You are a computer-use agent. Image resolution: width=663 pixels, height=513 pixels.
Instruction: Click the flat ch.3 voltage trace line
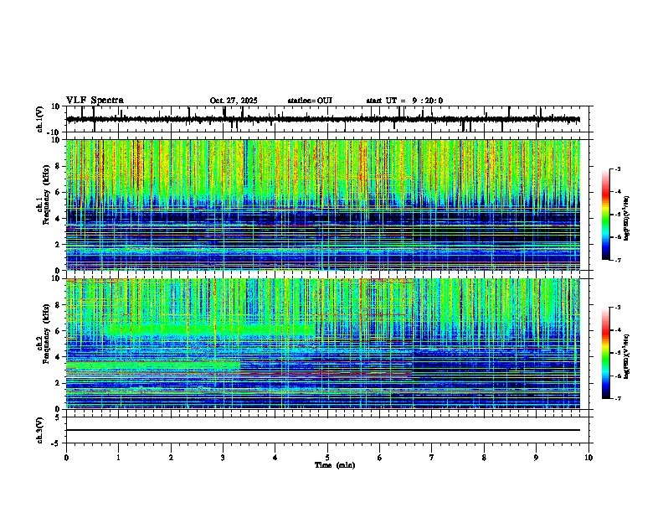click(323, 430)
